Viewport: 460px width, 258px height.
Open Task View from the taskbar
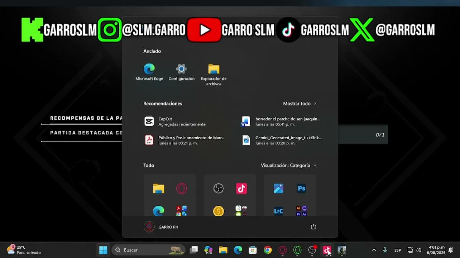[x=194, y=250]
